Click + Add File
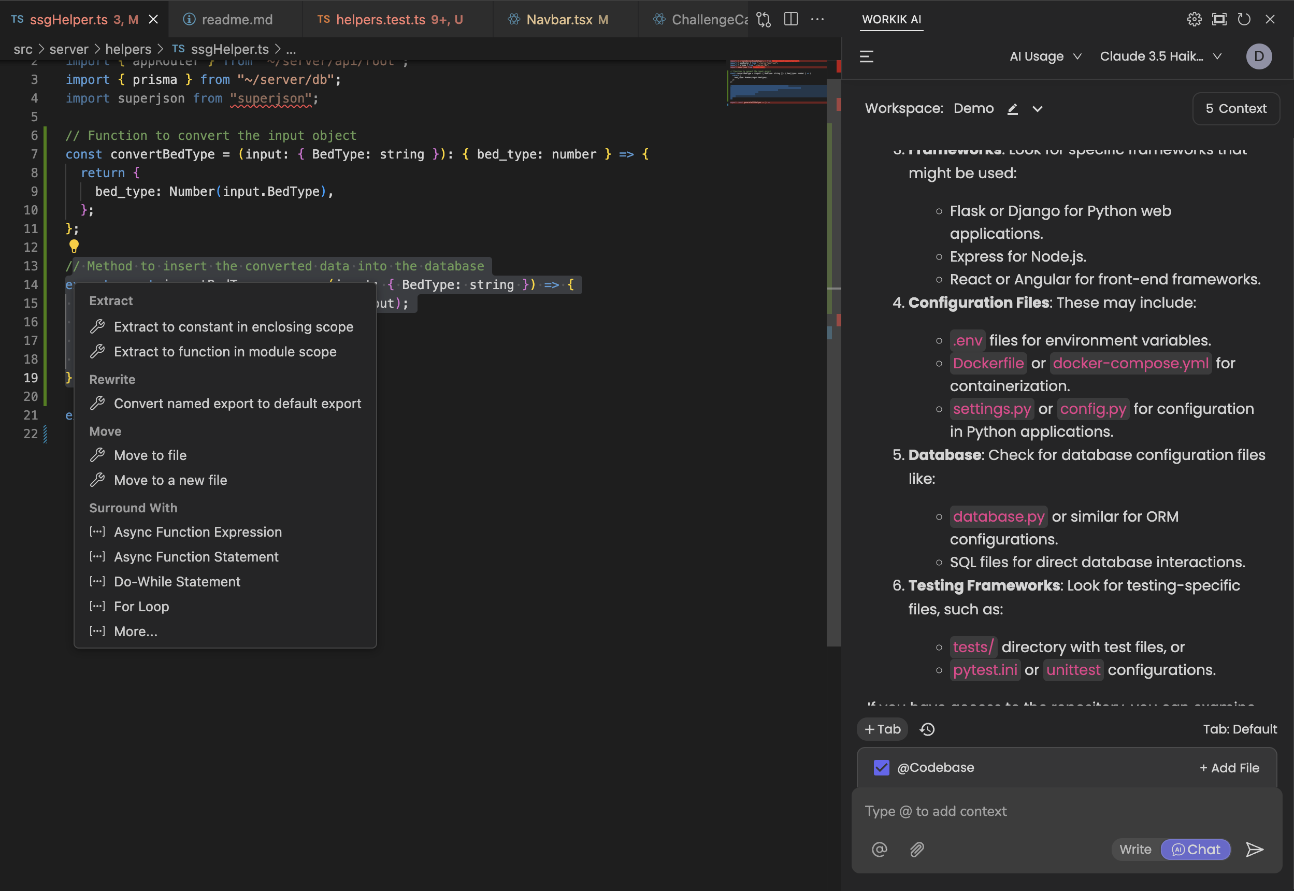The image size is (1294, 891). (x=1229, y=768)
